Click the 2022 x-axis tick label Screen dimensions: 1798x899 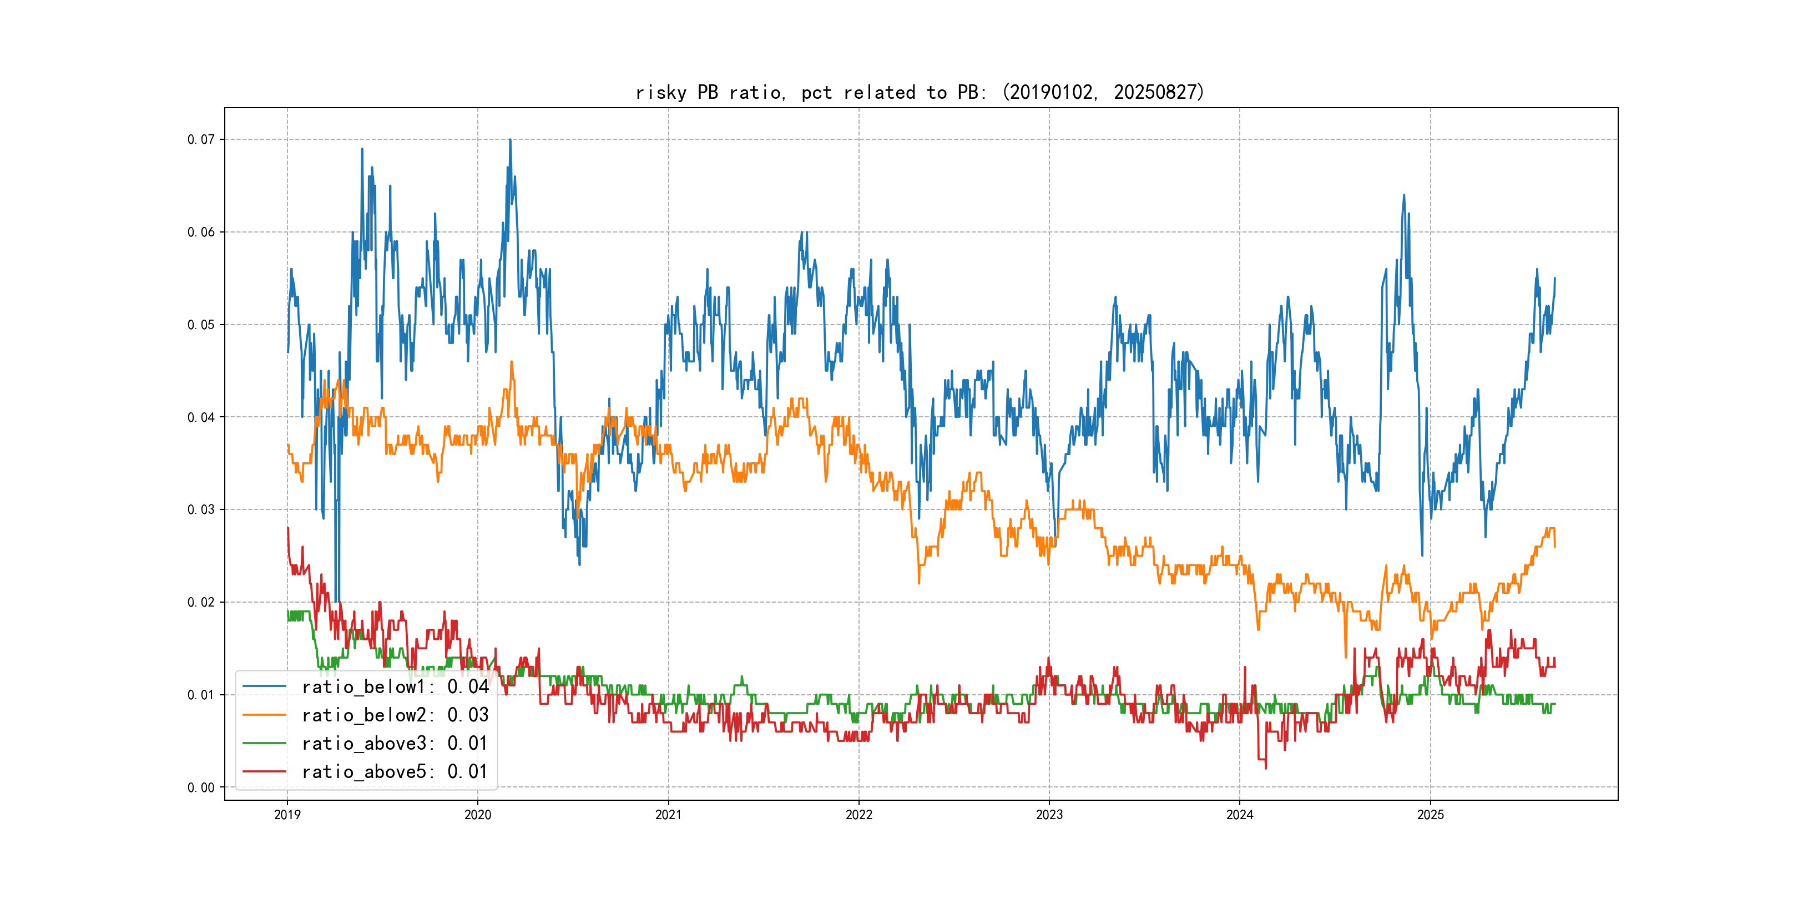(x=858, y=815)
